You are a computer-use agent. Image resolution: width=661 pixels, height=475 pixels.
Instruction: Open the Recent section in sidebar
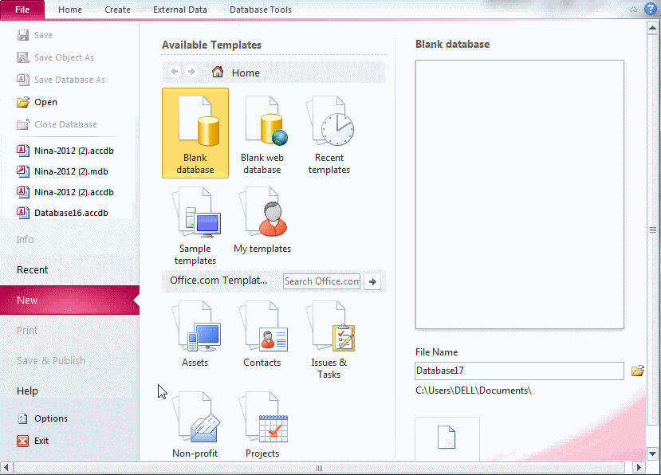(33, 270)
